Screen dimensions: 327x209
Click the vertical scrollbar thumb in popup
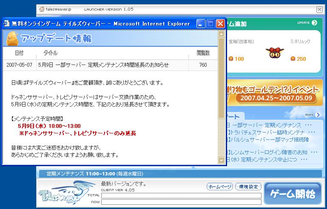(221, 78)
